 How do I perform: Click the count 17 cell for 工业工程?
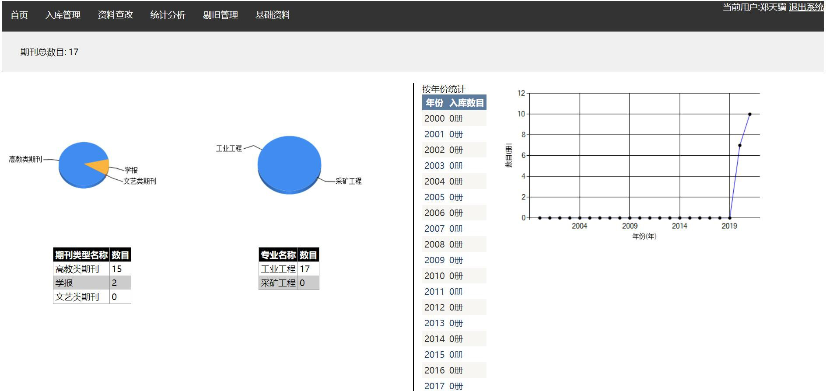tap(308, 269)
